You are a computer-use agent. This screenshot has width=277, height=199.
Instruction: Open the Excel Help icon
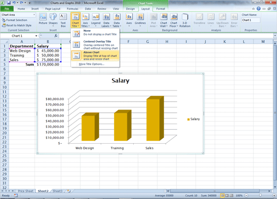coord(258,9)
